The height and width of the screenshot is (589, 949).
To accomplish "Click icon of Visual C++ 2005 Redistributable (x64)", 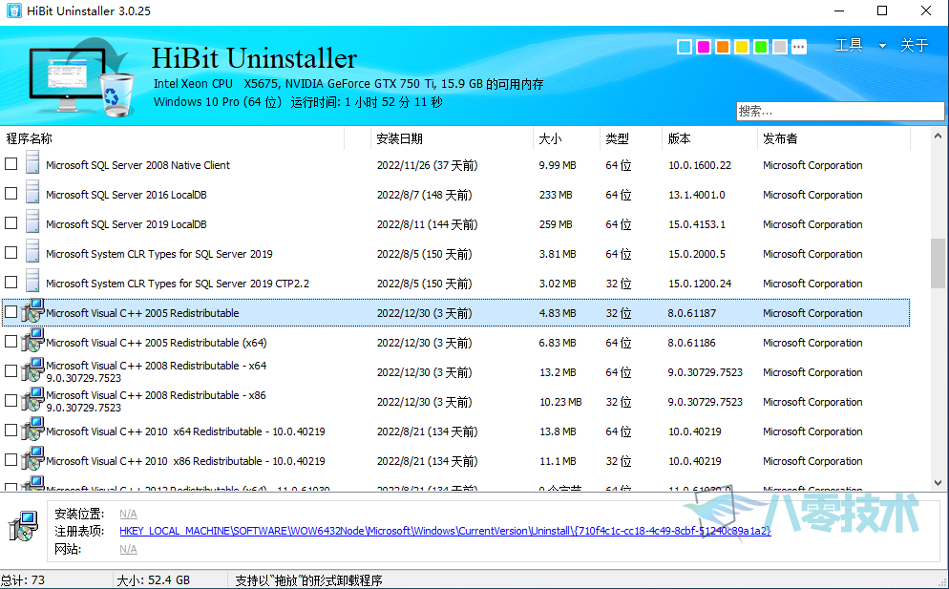I will (32, 341).
